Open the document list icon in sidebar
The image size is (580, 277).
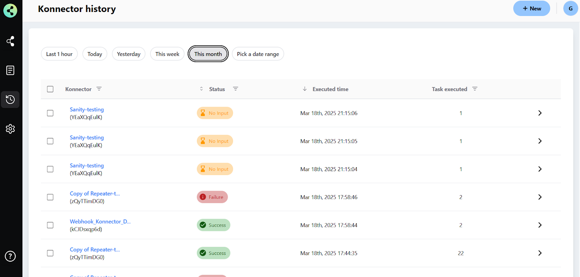(x=10, y=70)
